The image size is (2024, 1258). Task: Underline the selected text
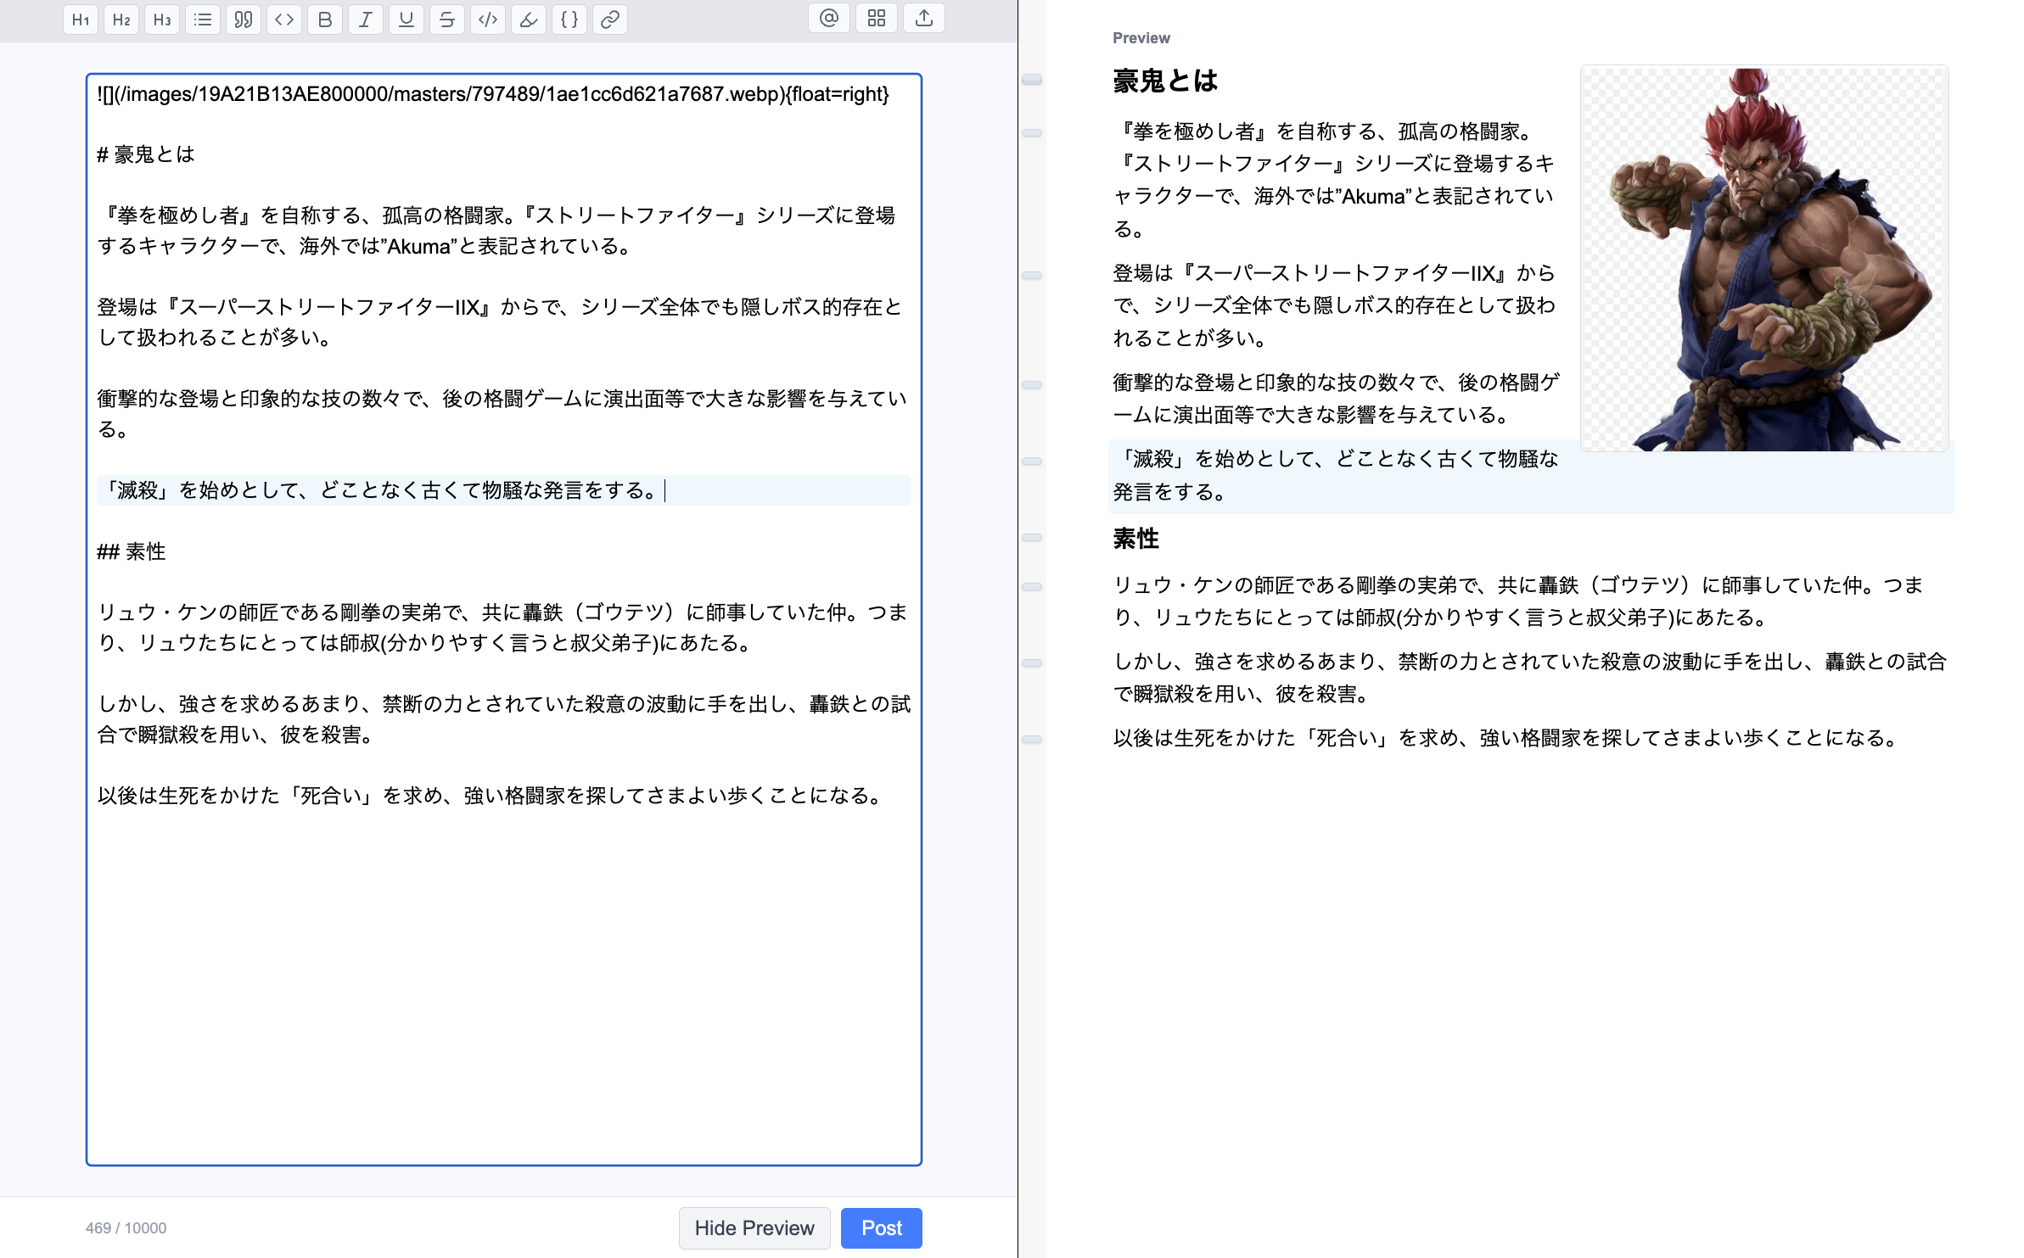pyautogui.click(x=406, y=19)
